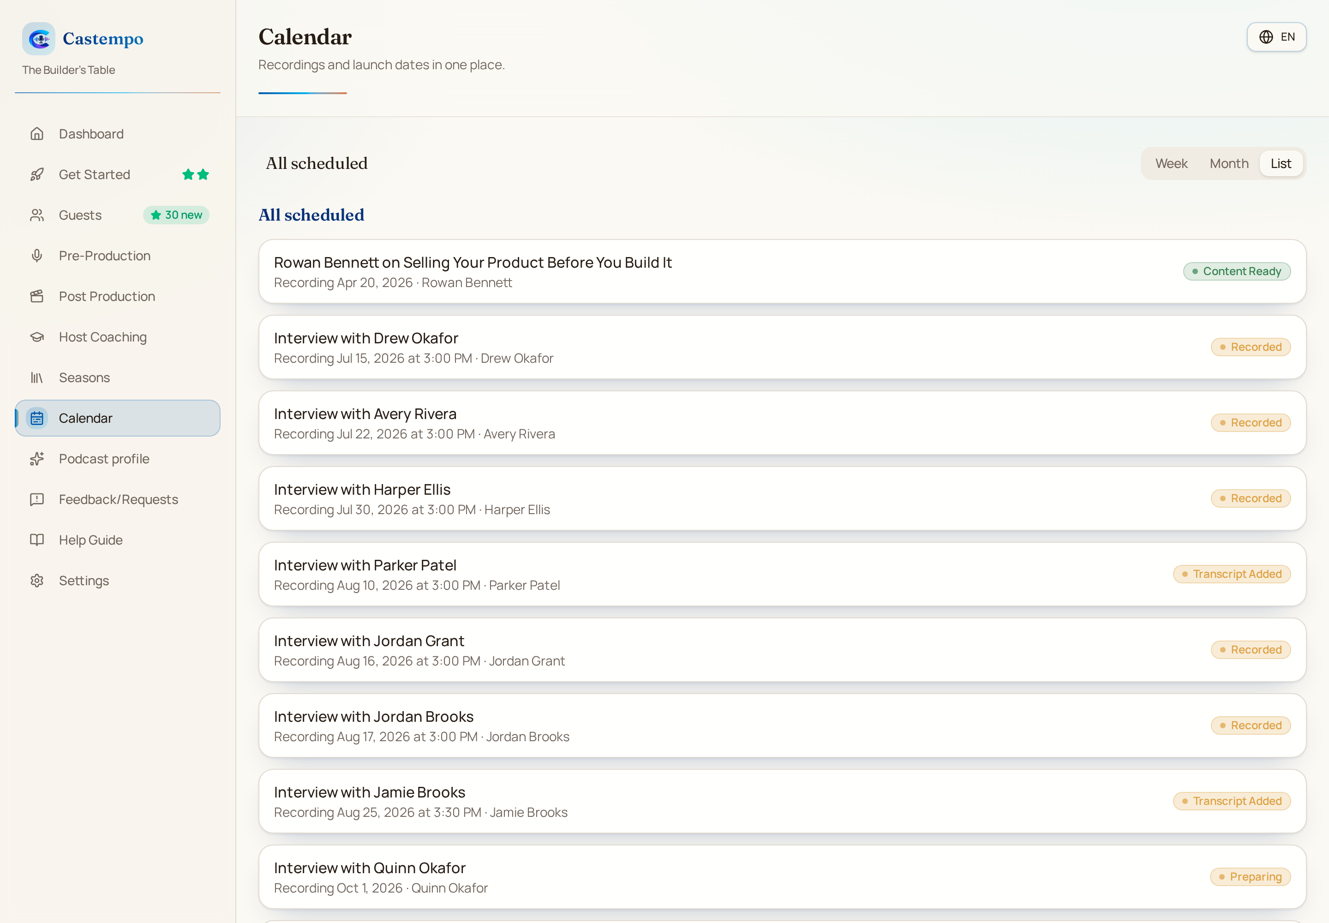Click the Guests people icon

pyautogui.click(x=37, y=215)
